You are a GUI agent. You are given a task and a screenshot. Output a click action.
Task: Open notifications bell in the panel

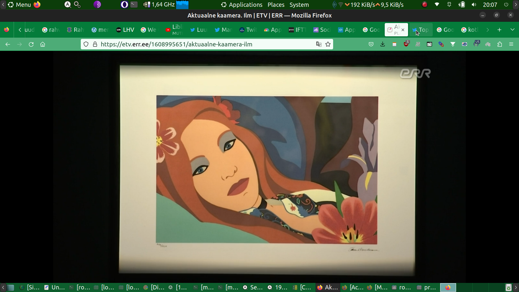(449, 5)
